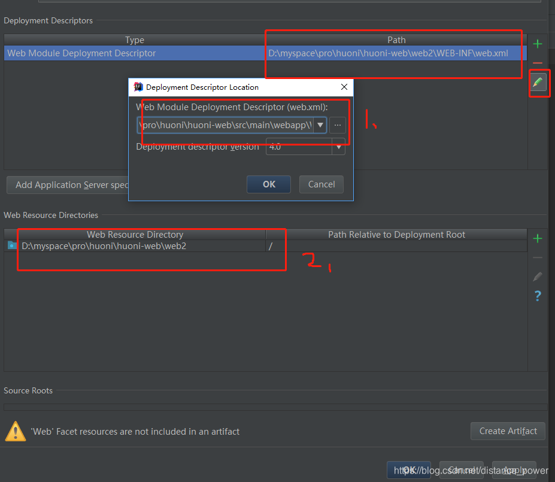Remove the selected deployment descriptor

tap(537, 63)
